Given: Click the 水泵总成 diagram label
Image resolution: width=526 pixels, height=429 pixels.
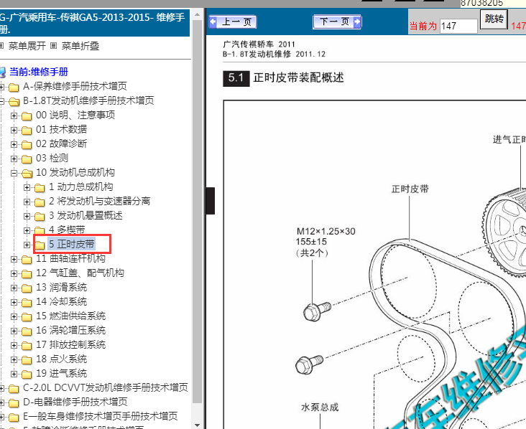Looking at the screenshot, I should click(x=320, y=407).
